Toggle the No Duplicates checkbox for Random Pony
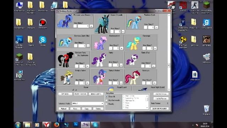Viewport: 227px width, 128px height. [x=76, y=55]
